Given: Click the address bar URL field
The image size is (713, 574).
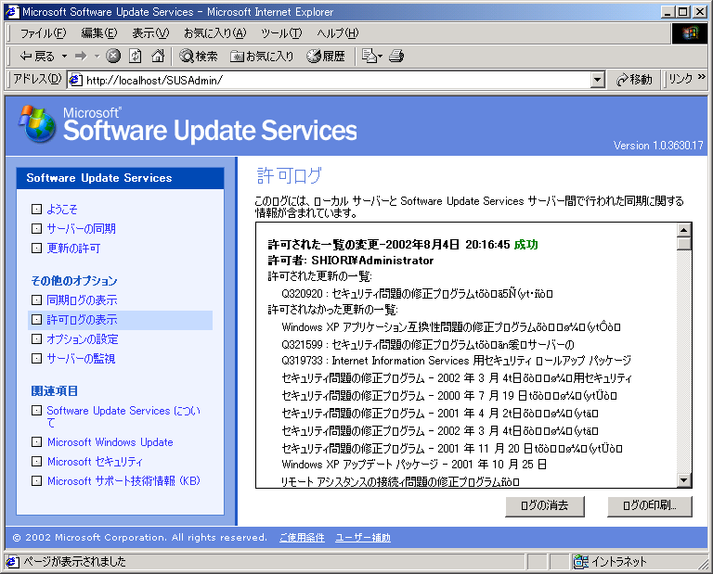Looking at the screenshot, I should 336,81.
